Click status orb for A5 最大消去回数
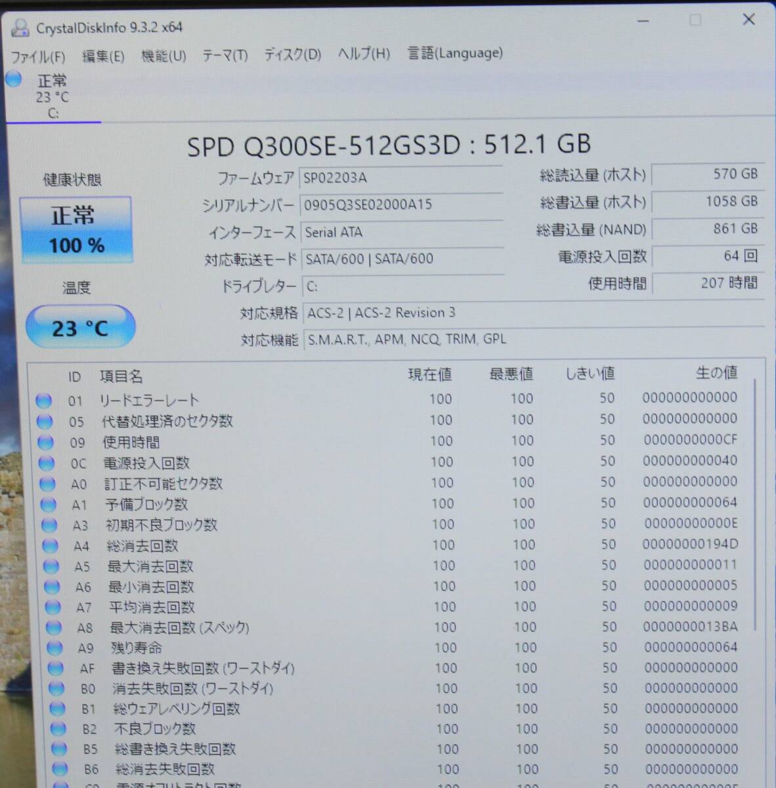 51,567
